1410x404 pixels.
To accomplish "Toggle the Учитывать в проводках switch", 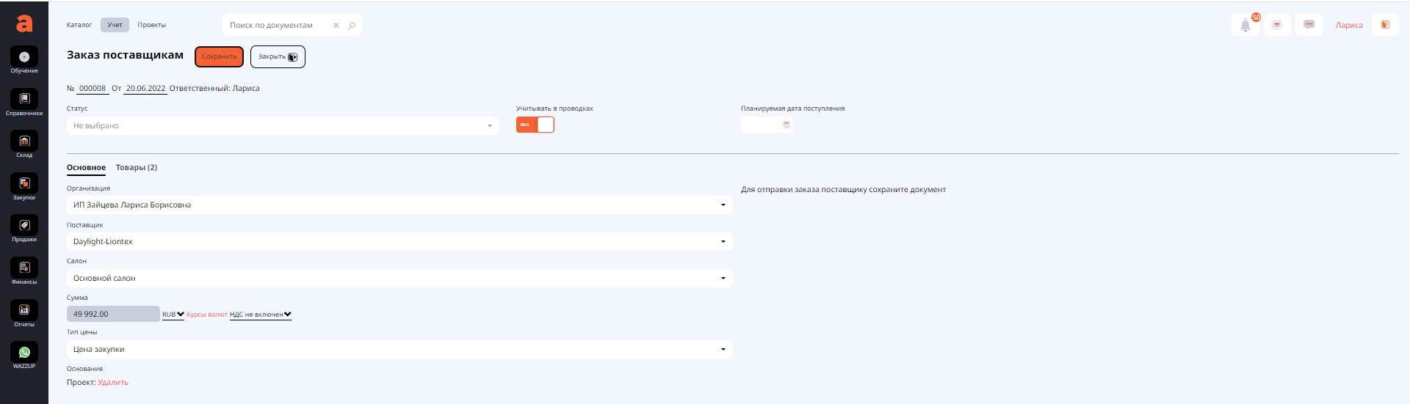I will pyautogui.click(x=535, y=125).
